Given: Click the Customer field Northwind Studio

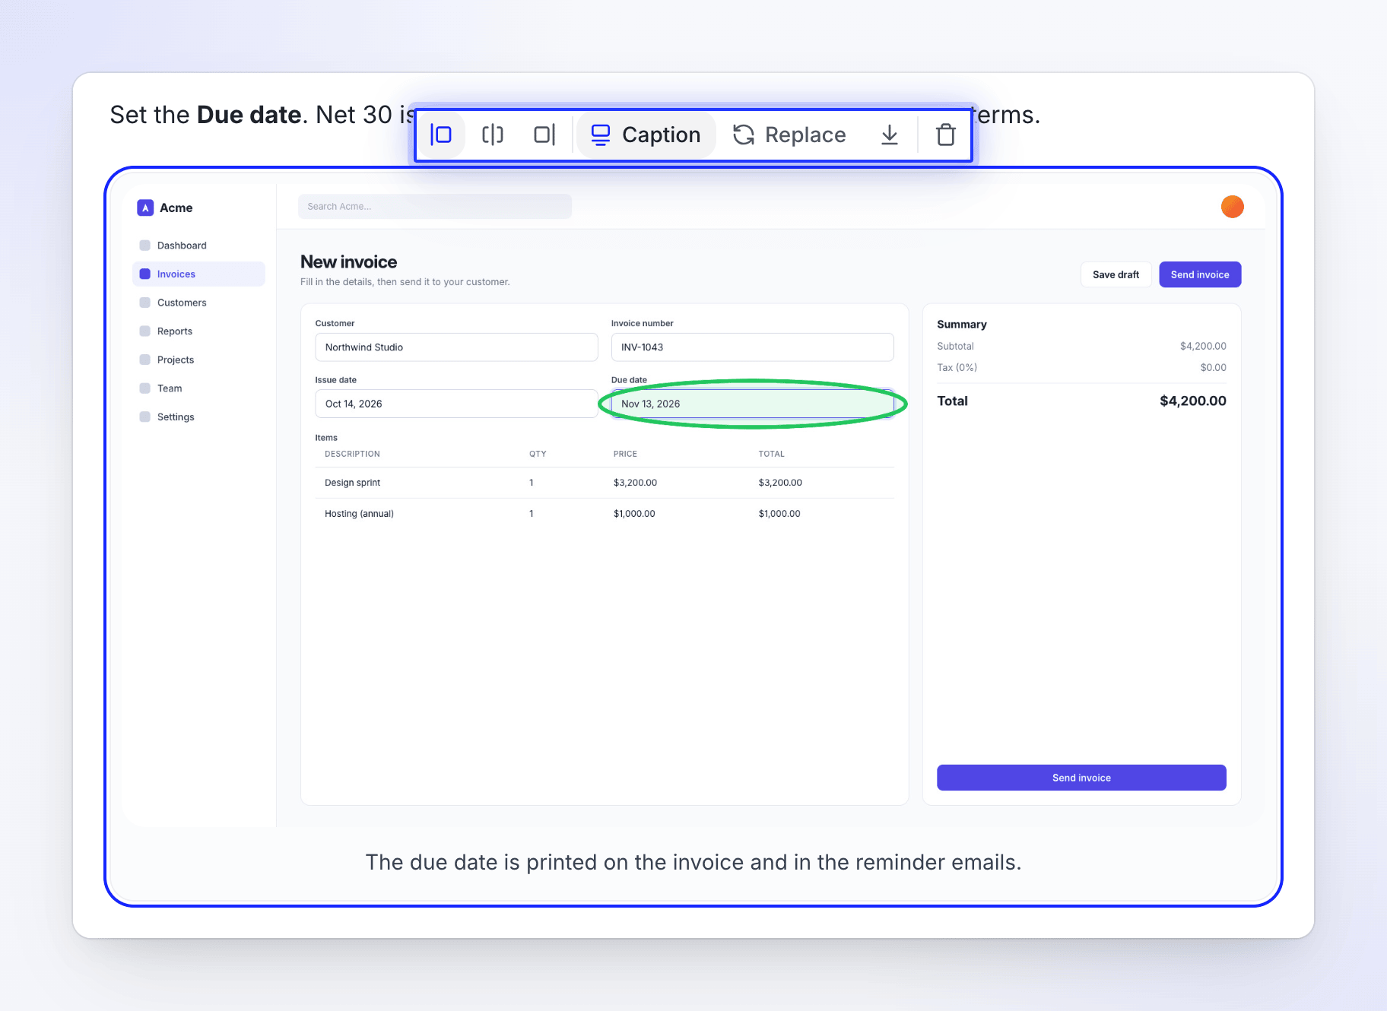Looking at the screenshot, I should click(x=456, y=347).
